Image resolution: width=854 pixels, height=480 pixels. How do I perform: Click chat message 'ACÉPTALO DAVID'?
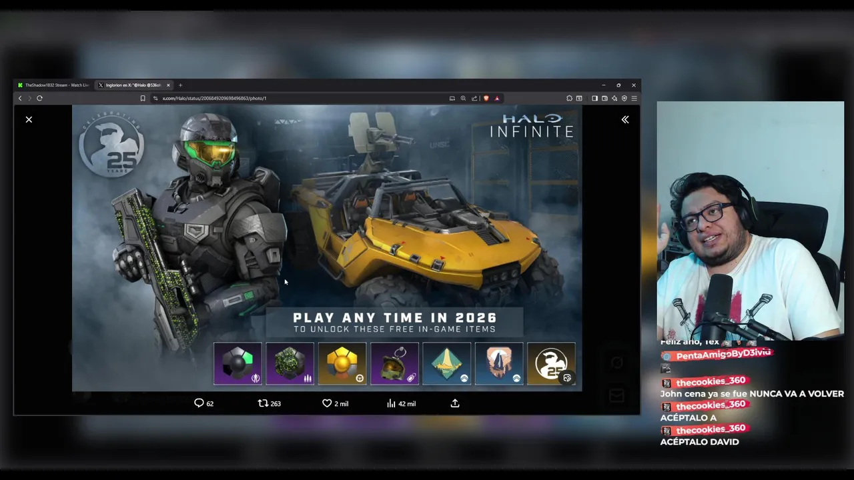(699, 442)
